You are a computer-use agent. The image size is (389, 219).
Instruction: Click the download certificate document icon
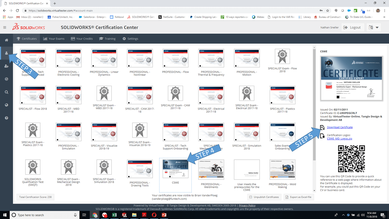[x=322, y=127]
